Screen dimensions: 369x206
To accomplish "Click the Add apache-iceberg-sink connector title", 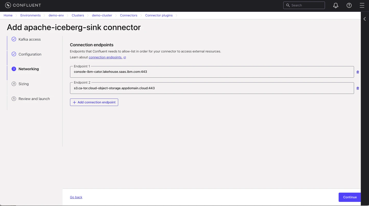I will [x=74, y=27].
